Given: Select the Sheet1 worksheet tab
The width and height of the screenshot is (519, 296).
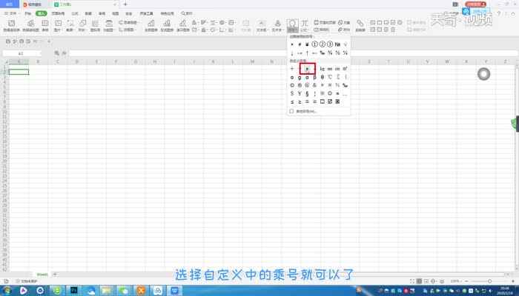Looking at the screenshot, I should 42,274.
